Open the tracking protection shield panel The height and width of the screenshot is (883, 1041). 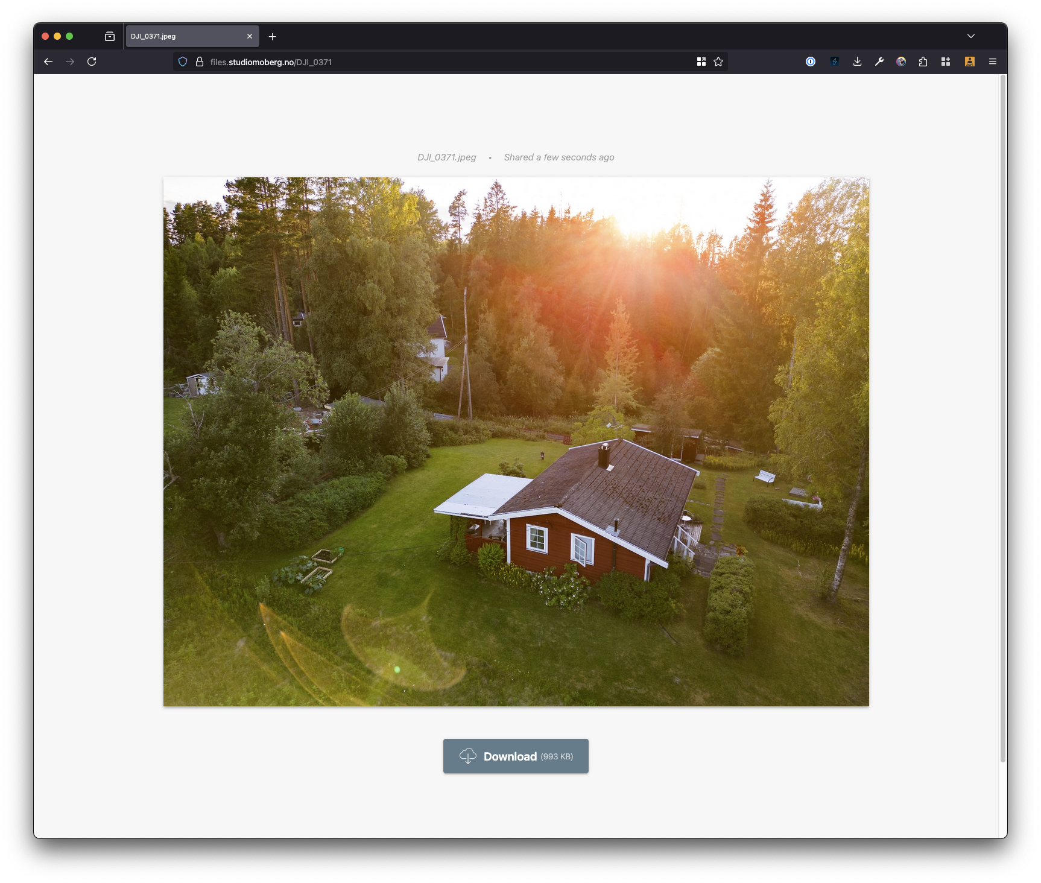pyautogui.click(x=183, y=62)
